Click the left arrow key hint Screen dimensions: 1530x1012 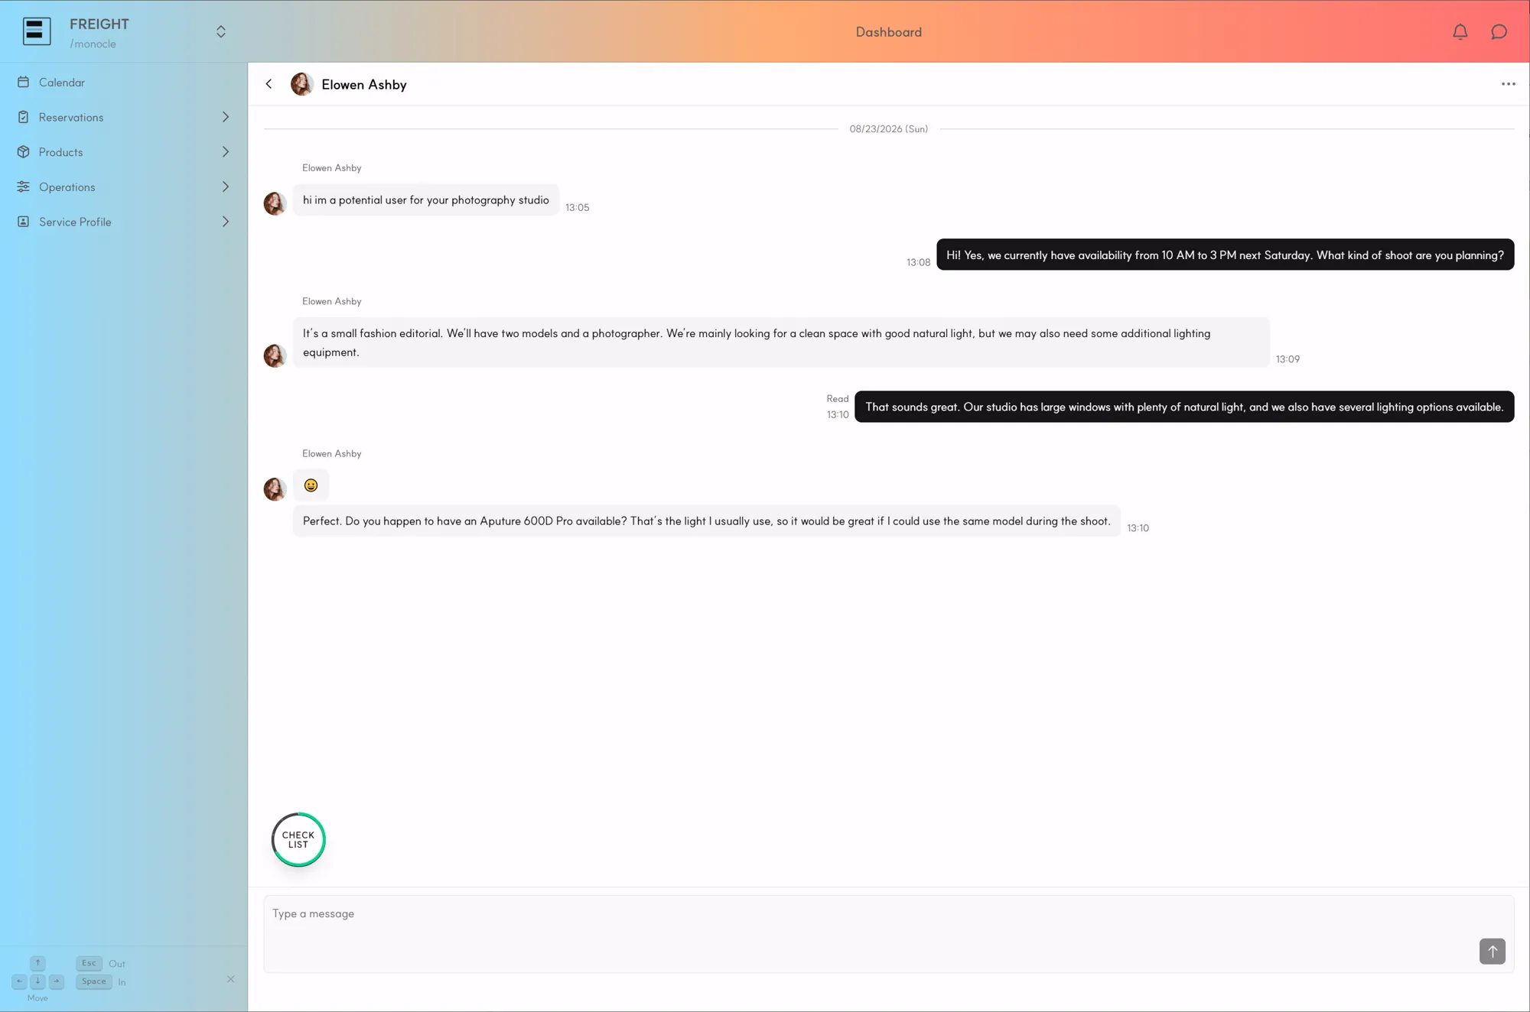click(x=19, y=981)
